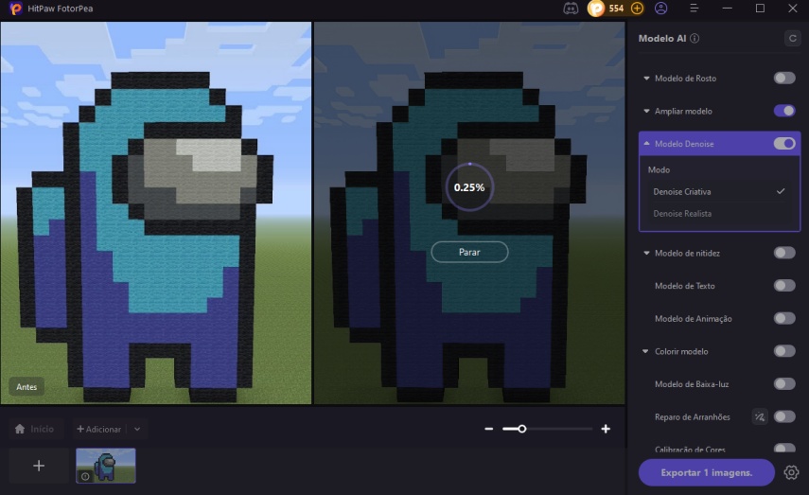Screen dimensions: 809x495
Task: Open the hamburger menu in title bar
Action: [694, 9]
